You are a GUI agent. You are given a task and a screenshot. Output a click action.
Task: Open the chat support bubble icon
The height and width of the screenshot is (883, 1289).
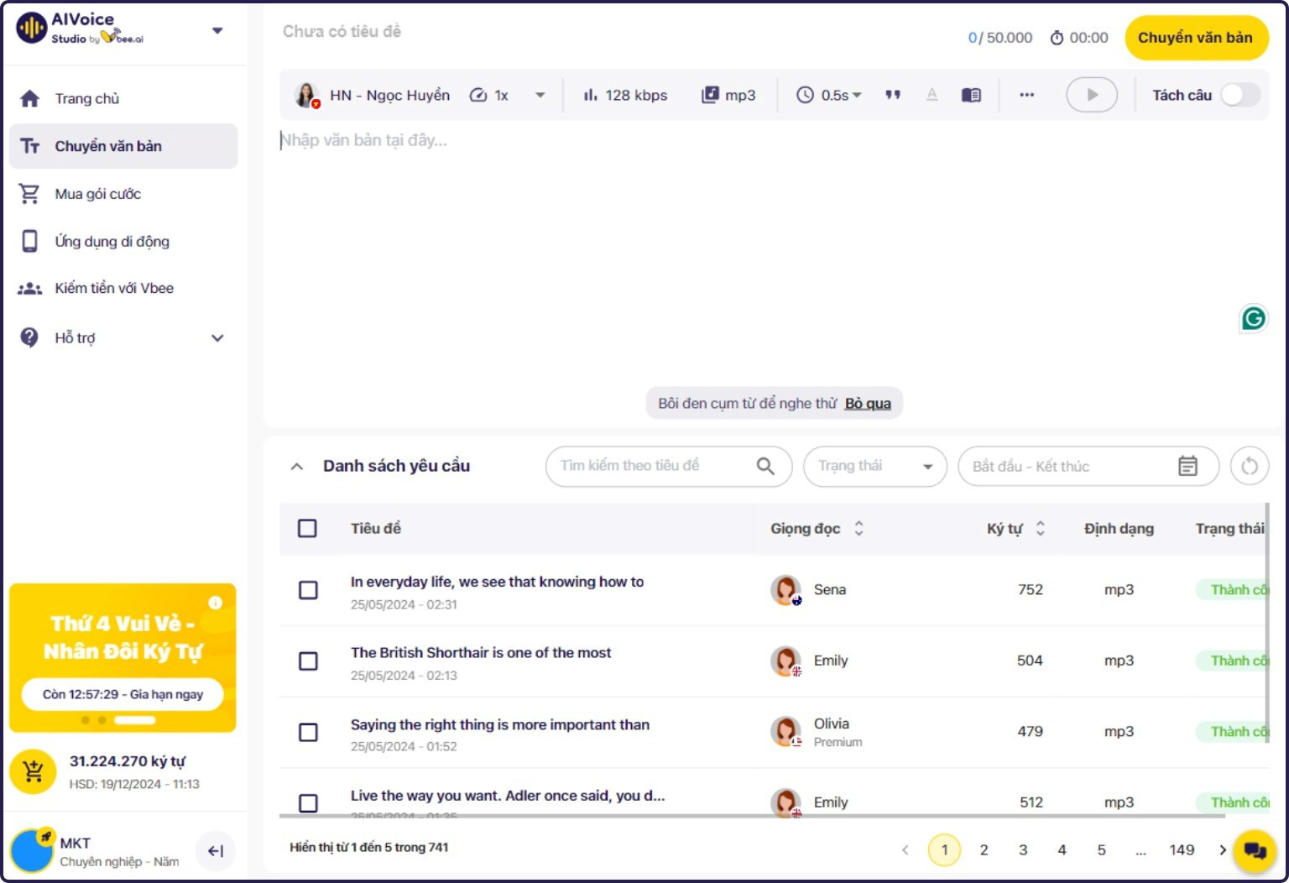click(1255, 850)
